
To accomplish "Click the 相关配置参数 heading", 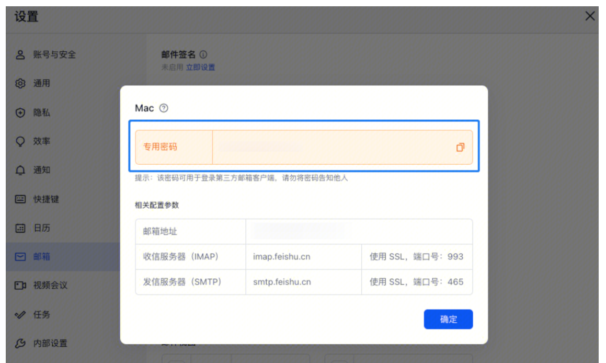I will tap(157, 205).
